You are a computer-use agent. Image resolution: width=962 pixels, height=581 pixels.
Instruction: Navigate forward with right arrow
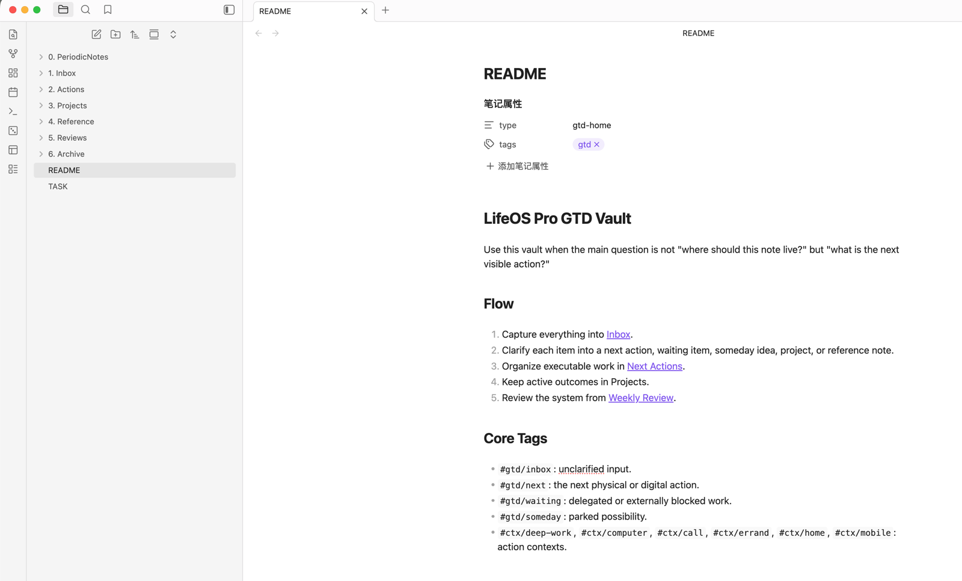pyautogui.click(x=275, y=33)
